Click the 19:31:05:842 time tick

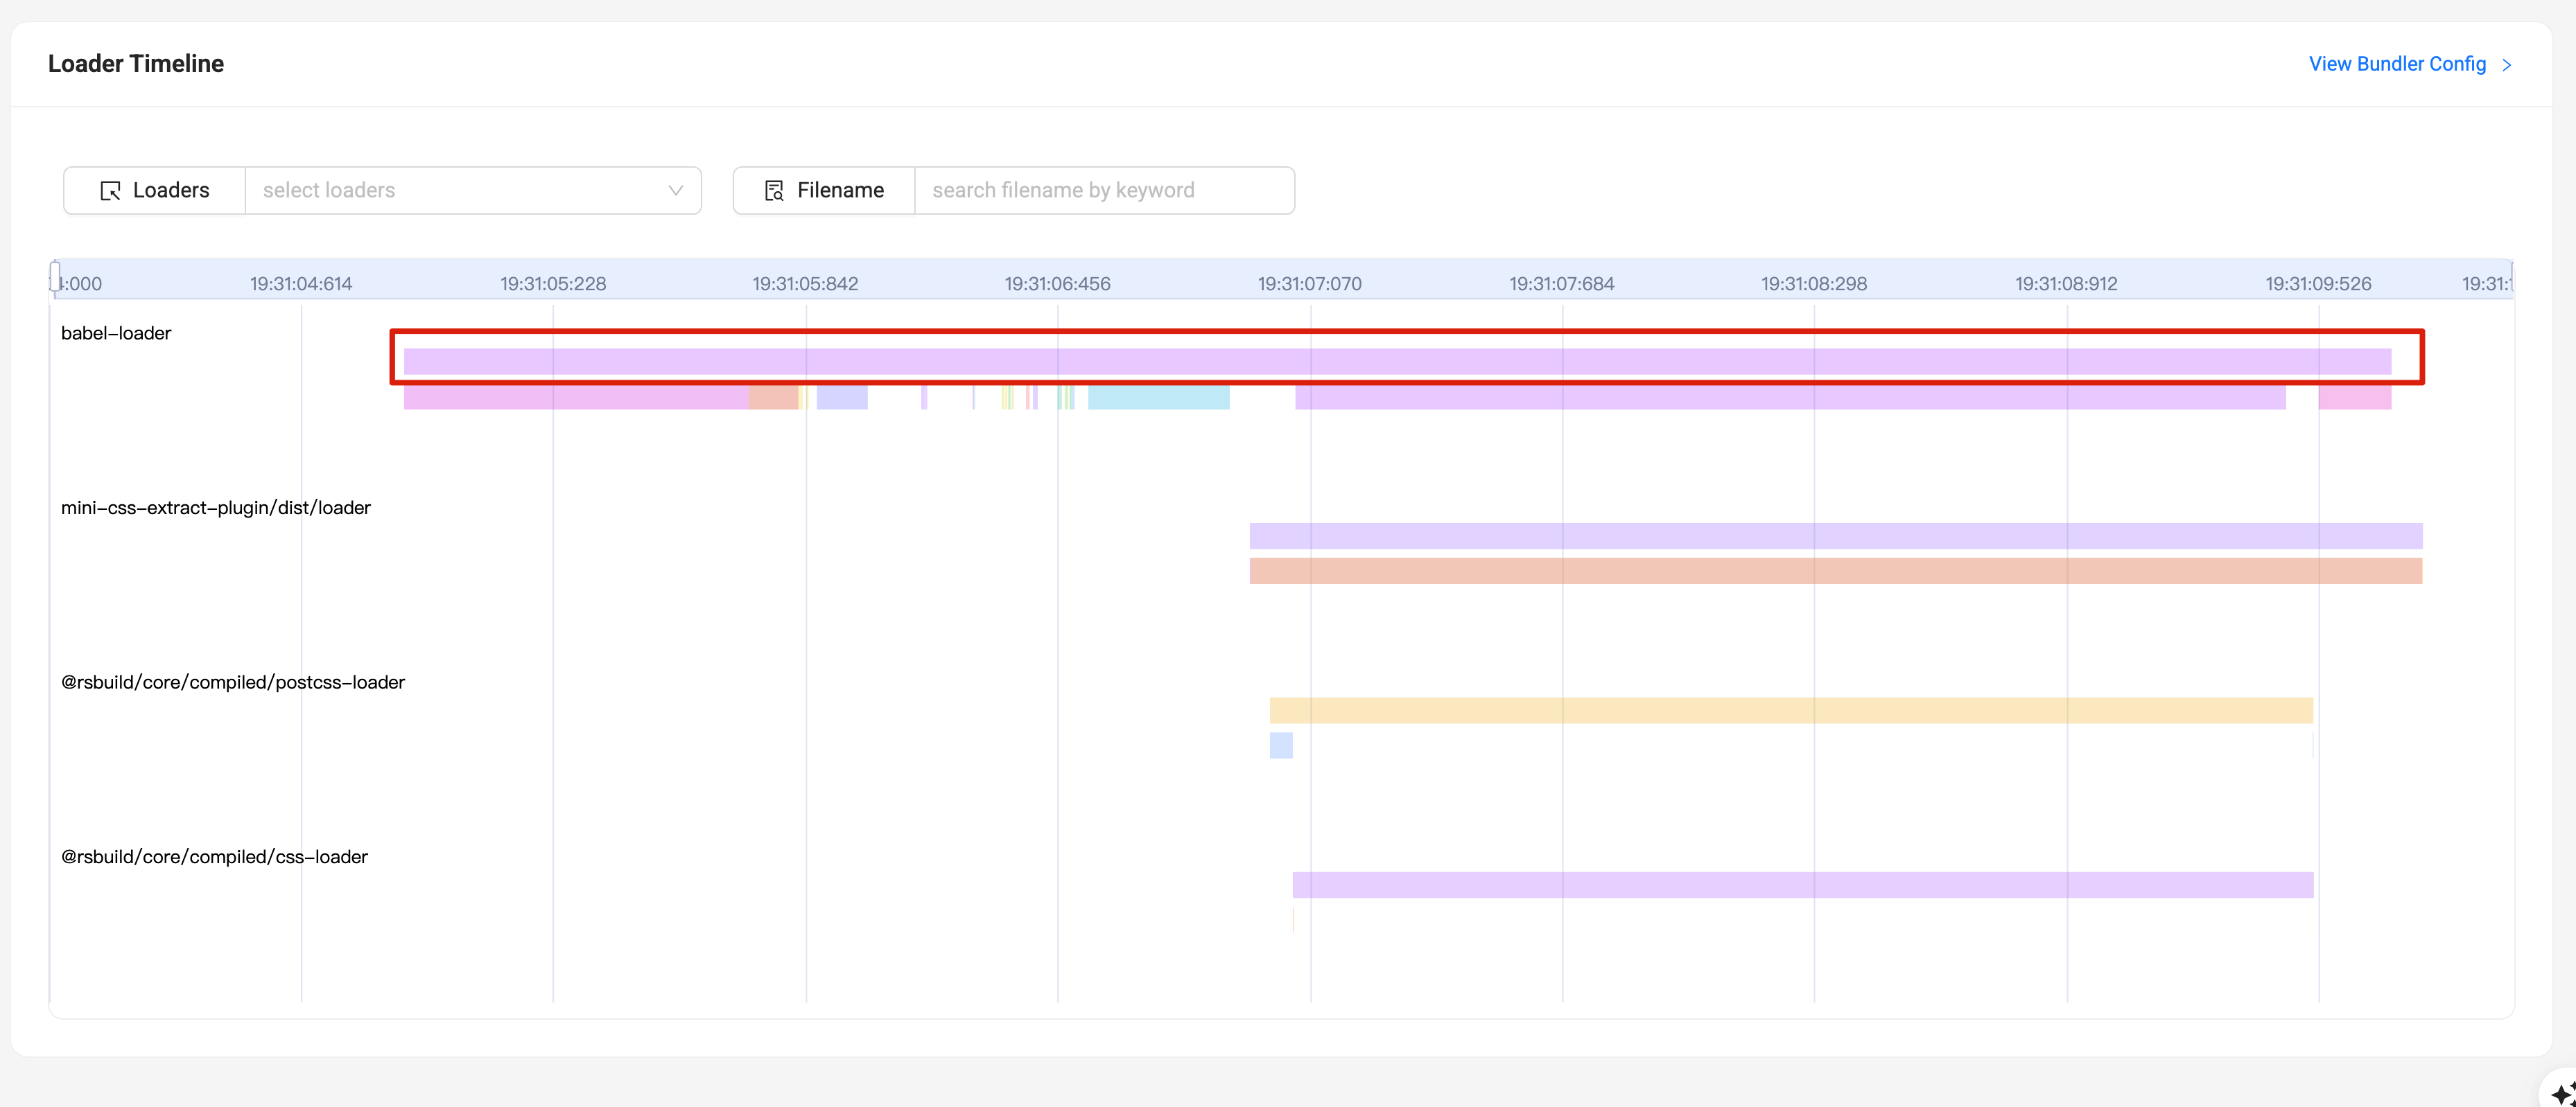pos(805,284)
